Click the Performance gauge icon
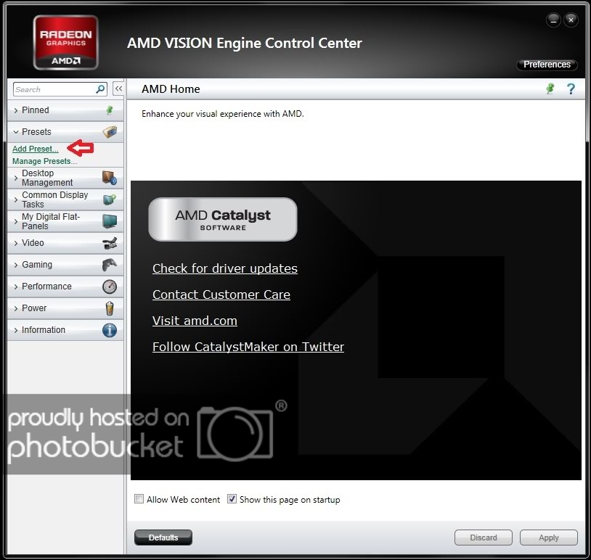 pos(110,287)
